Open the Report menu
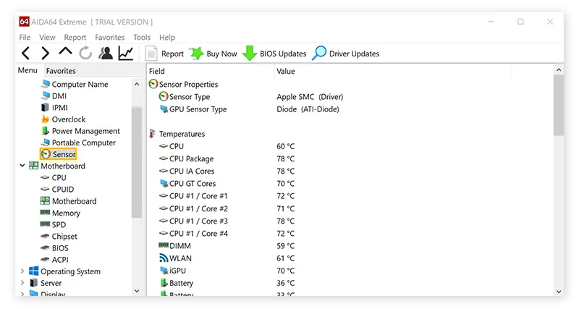579x309 pixels. (x=75, y=38)
